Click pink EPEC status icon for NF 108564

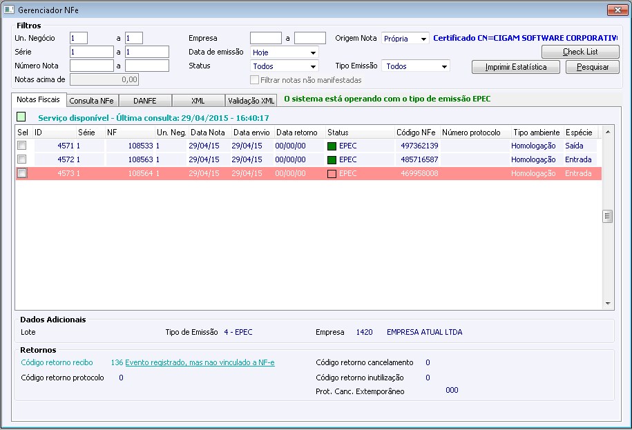point(332,173)
